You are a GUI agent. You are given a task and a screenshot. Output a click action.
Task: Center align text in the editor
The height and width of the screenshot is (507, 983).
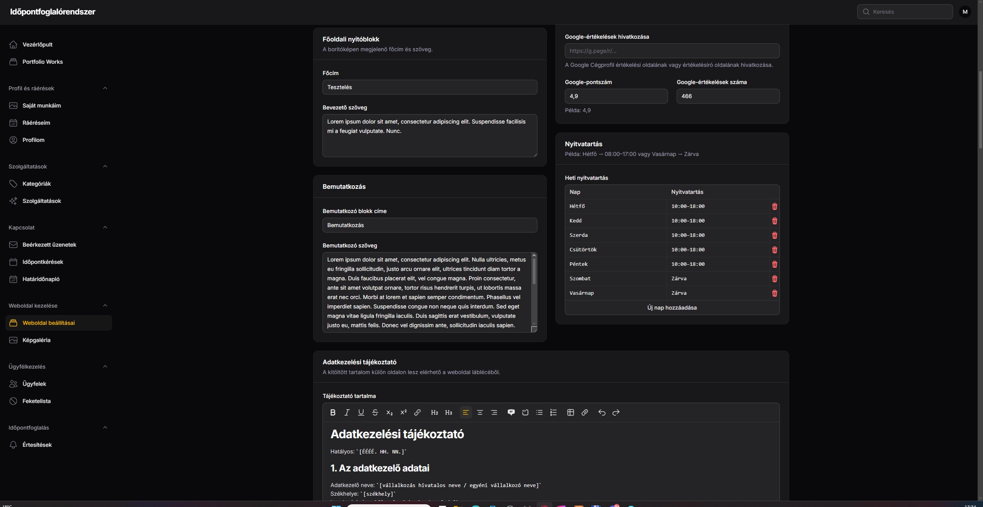[480, 412]
